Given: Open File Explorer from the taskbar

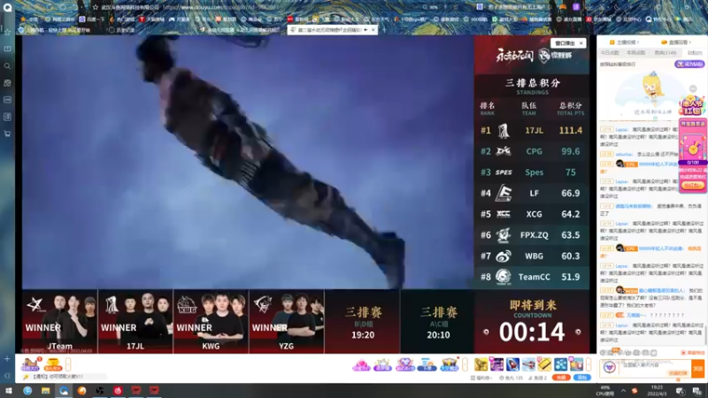Looking at the screenshot, I should 45,391.
